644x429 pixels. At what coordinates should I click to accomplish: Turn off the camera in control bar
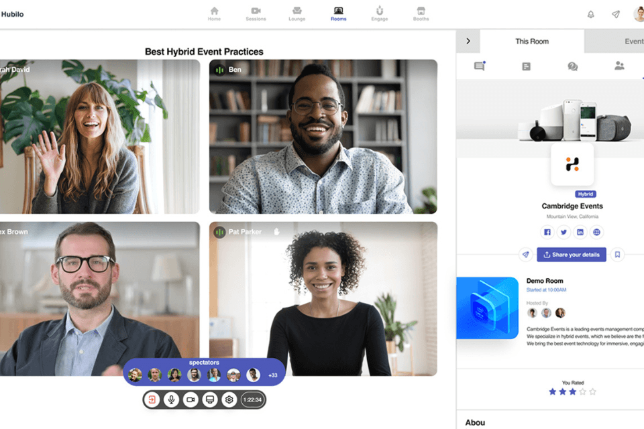coord(191,400)
